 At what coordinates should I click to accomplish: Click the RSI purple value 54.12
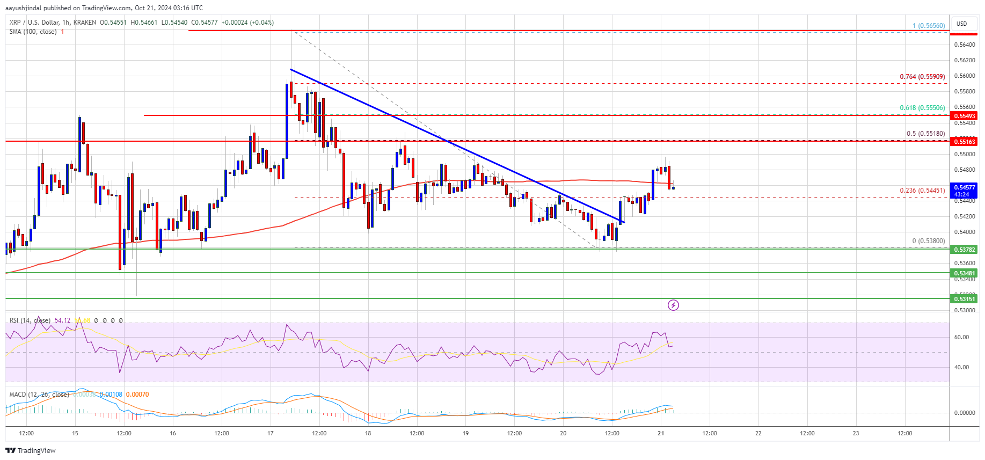point(62,320)
